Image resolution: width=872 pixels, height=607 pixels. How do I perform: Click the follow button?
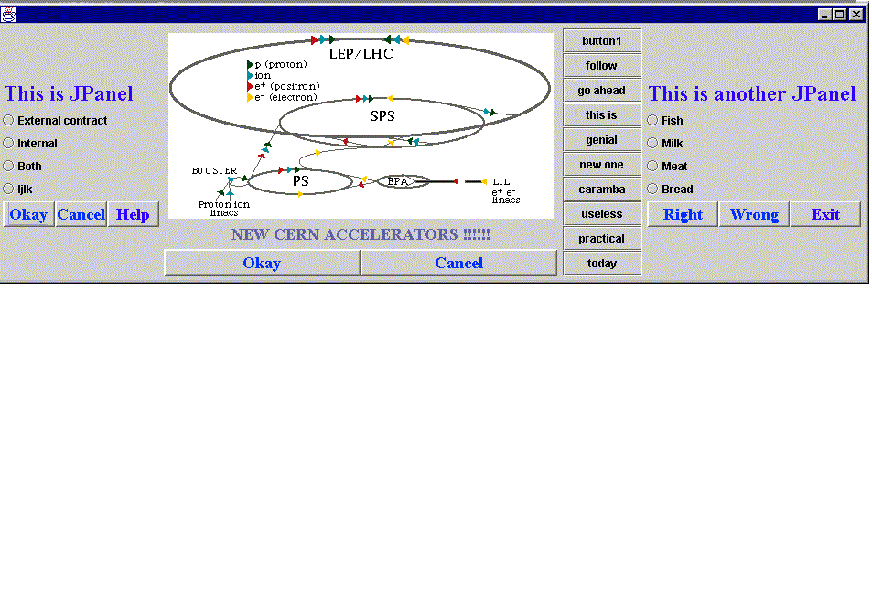click(602, 66)
